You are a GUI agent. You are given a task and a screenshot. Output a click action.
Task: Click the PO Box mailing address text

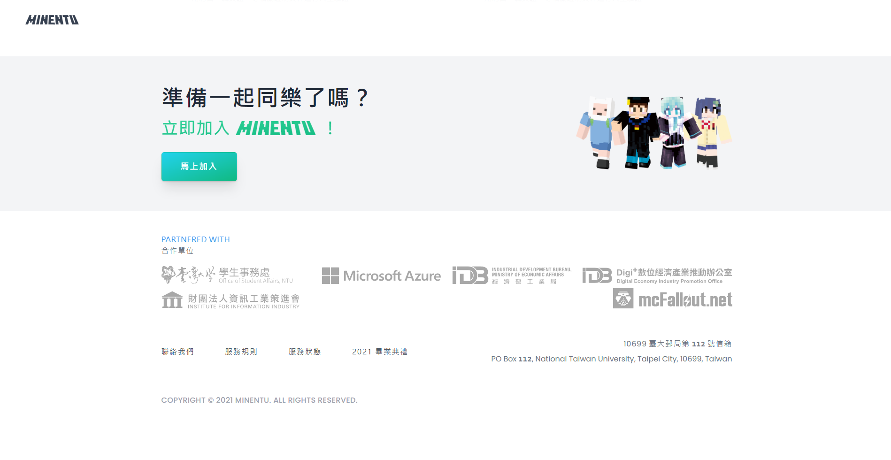click(611, 359)
